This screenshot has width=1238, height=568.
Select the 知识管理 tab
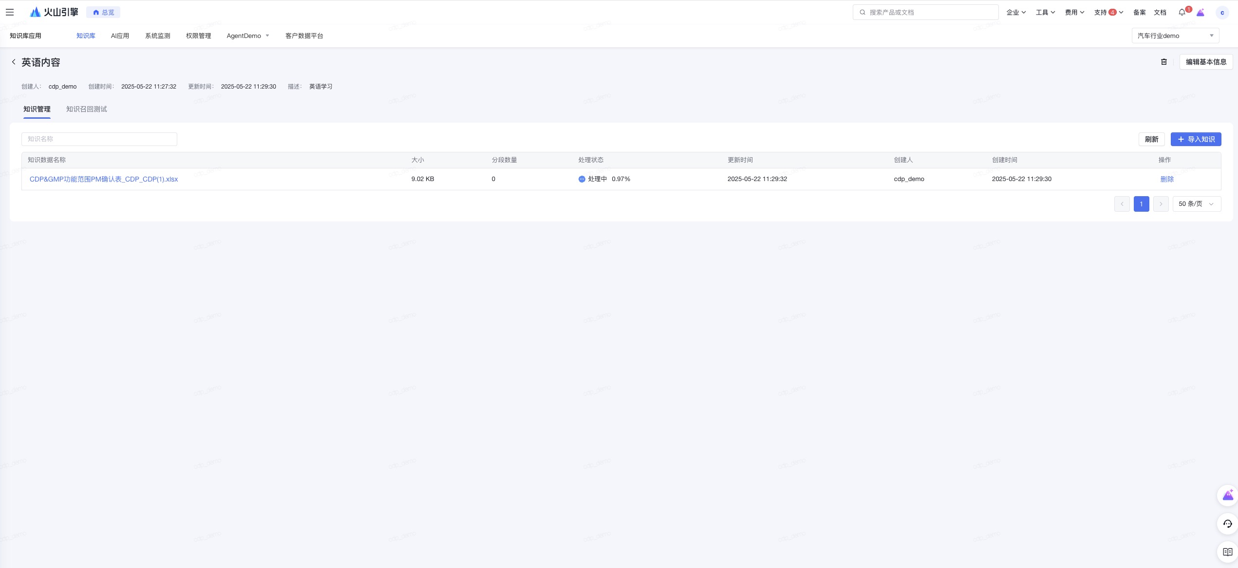click(x=37, y=109)
